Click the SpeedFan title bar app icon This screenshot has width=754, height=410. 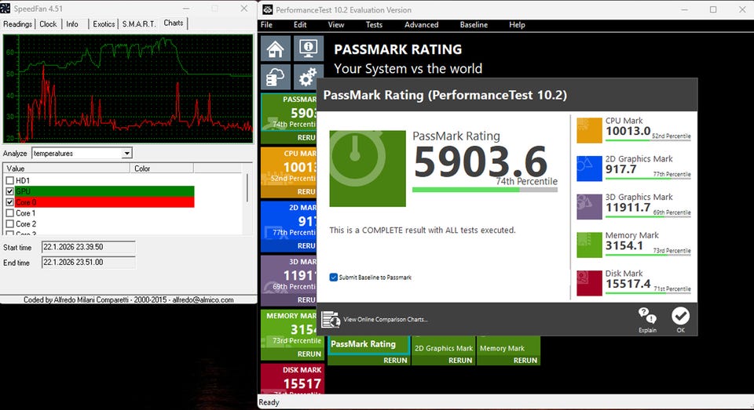(x=5, y=8)
